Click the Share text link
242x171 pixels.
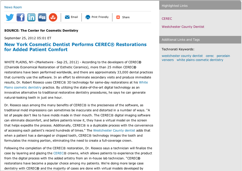(x=126, y=17)
